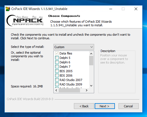Click the component list scroll up arrow
147x117 pixels.
(x=91, y=54)
